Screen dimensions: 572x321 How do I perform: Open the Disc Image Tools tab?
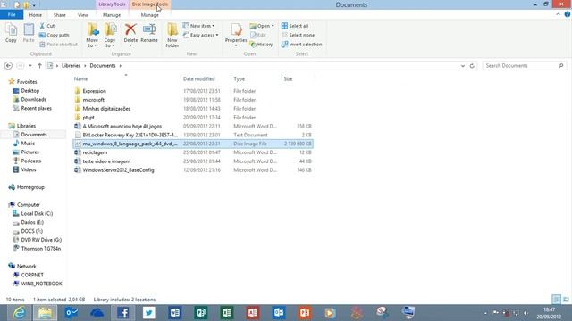[x=150, y=4]
